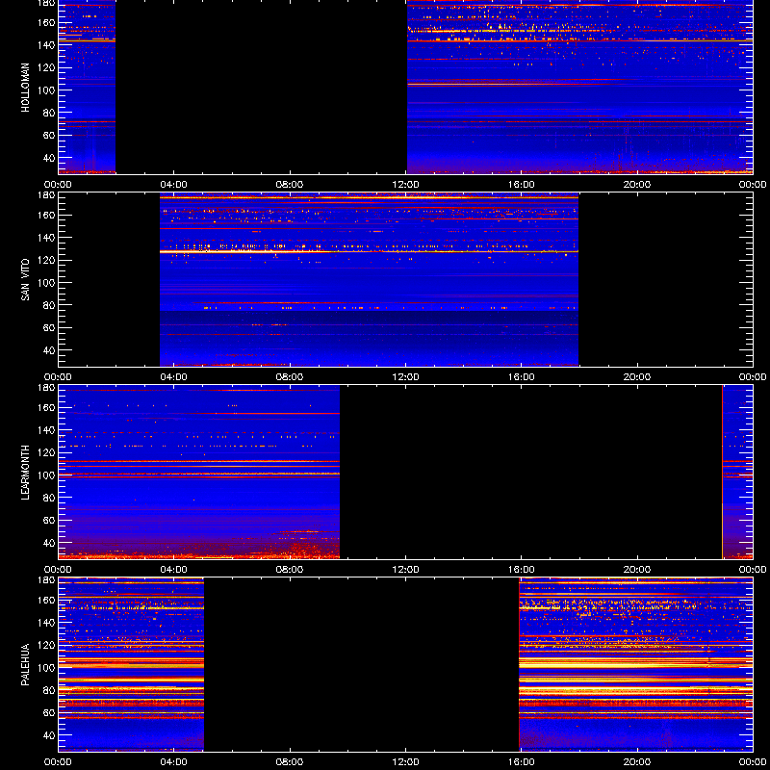This screenshot has width=770, height=770.
Task: Click the 04:00 time label under Palehua plot
Action: [174, 762]
